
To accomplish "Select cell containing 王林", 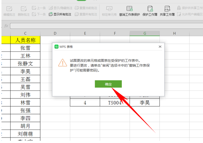I will pyautogui.click(x=25, y=56).
